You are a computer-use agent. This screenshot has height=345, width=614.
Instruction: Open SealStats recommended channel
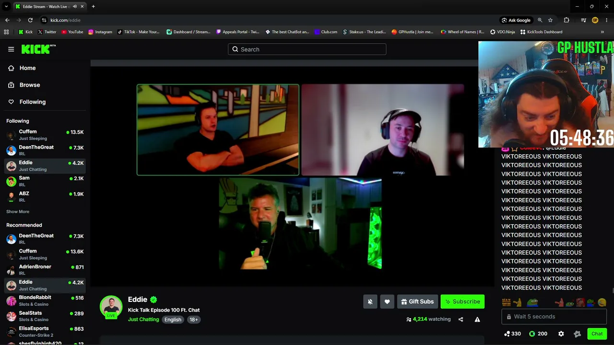coord(45,316)
